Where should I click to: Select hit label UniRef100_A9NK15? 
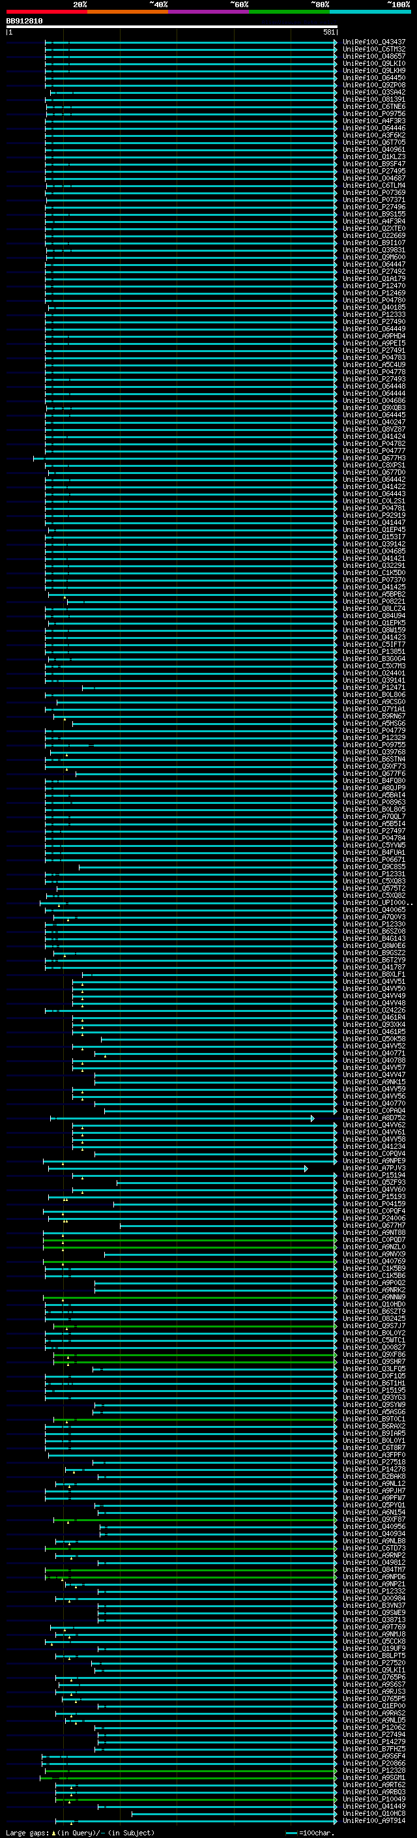tap(374, 1082)
